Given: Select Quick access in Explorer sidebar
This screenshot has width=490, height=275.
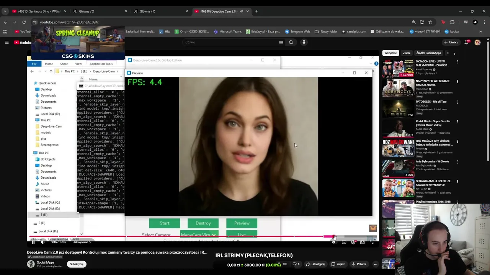Looking at the screenshot, I should click(x=47, y=83).
